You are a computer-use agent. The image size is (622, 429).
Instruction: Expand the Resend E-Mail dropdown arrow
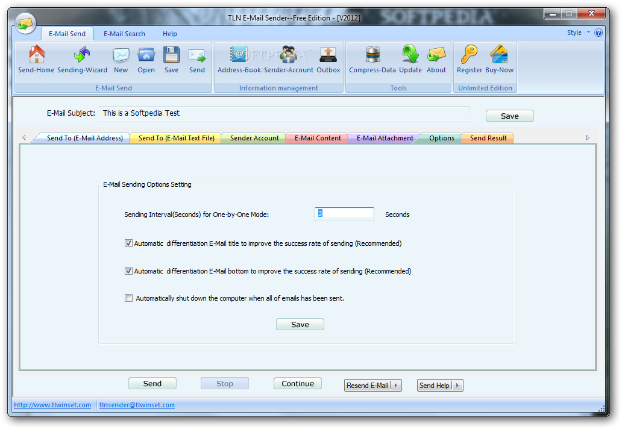(396, 386)
